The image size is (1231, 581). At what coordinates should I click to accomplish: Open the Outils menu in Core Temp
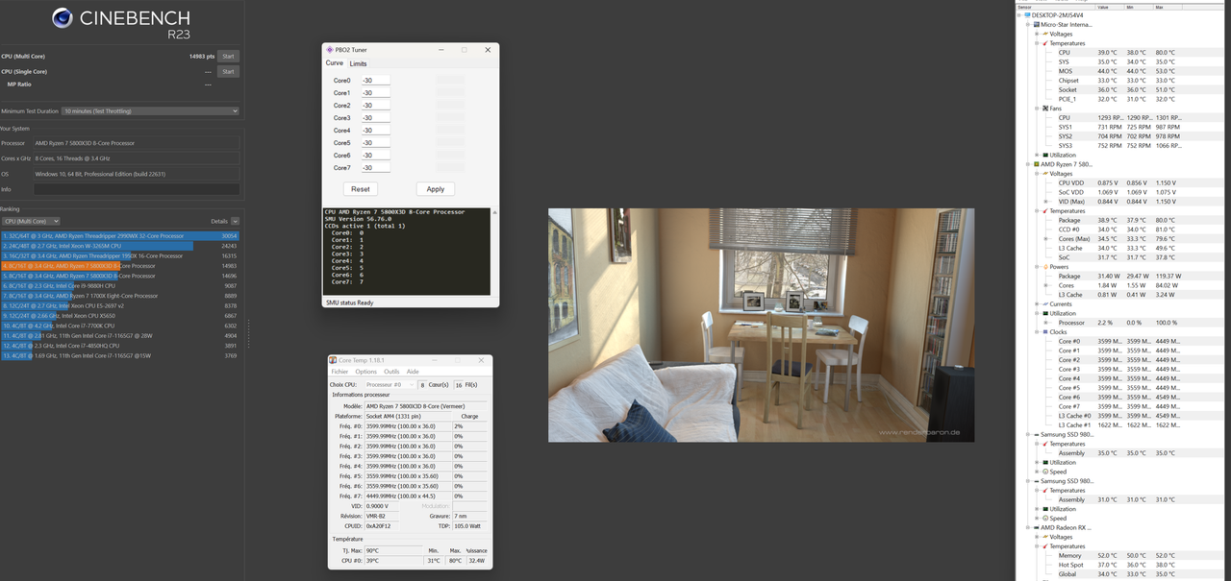(391, 372)
